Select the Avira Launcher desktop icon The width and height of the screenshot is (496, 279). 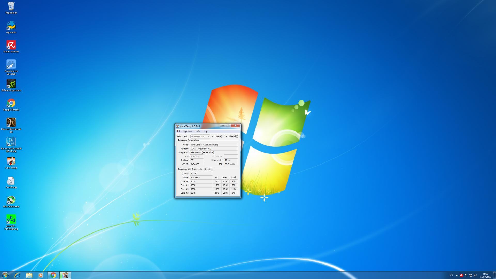click(x=11, y=47)
